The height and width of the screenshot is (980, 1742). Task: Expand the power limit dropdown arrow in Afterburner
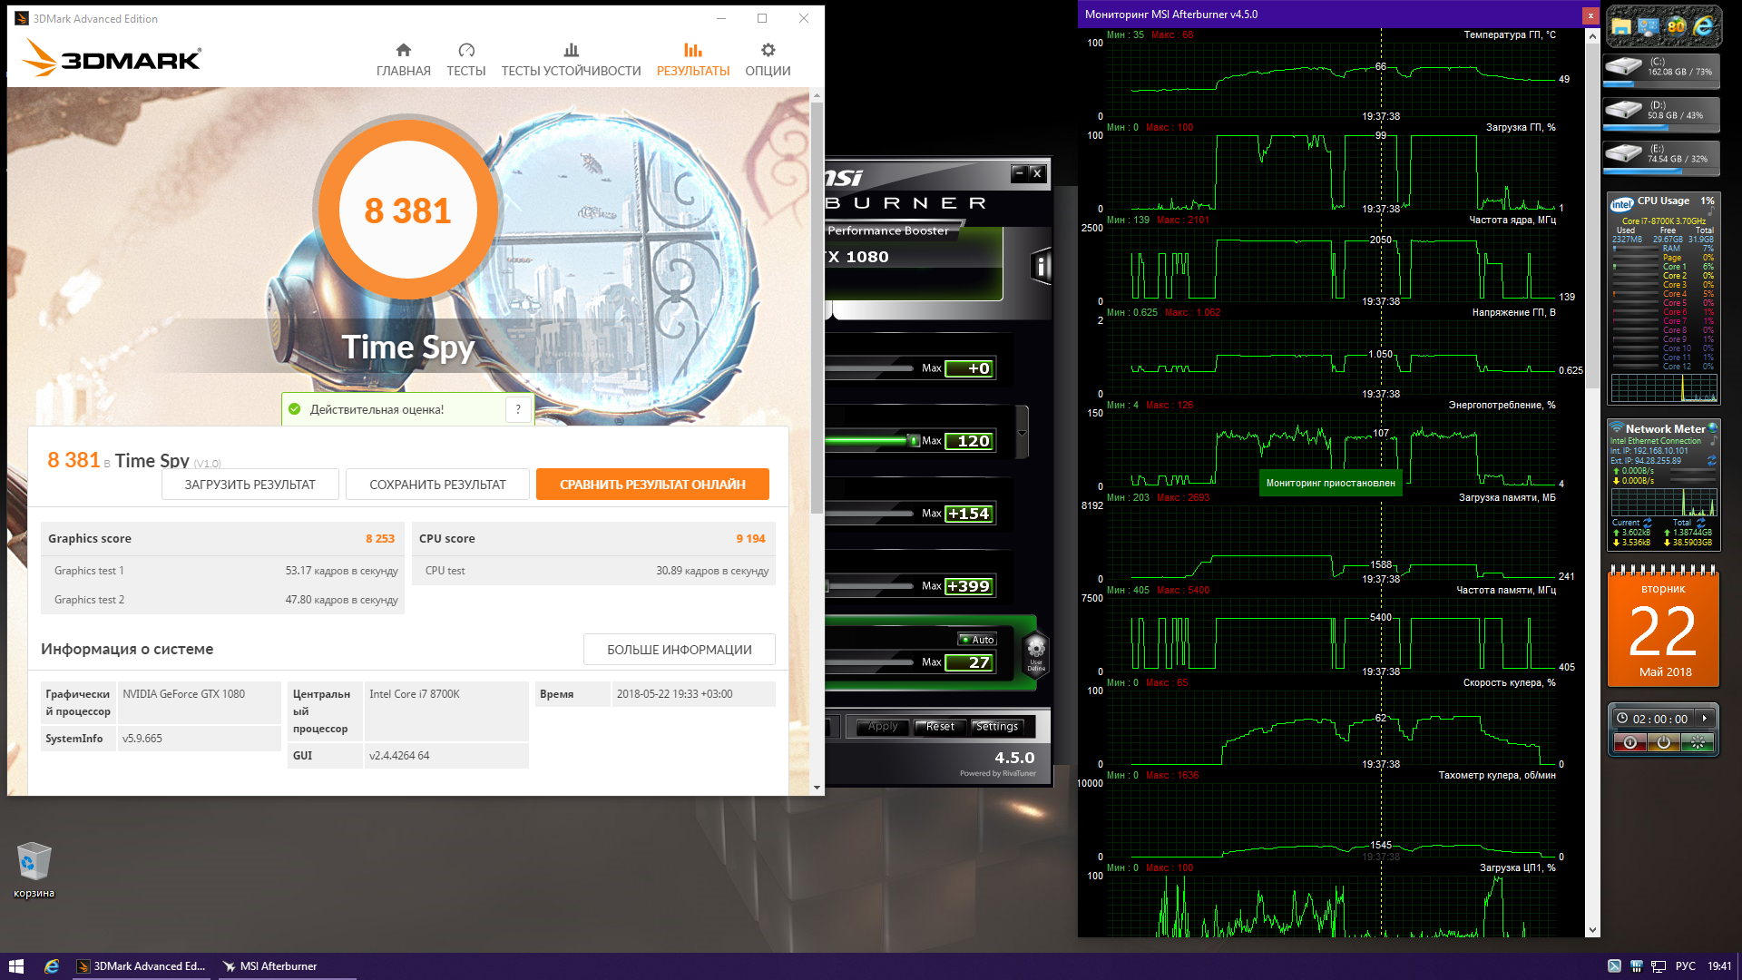click(1022, 433)
